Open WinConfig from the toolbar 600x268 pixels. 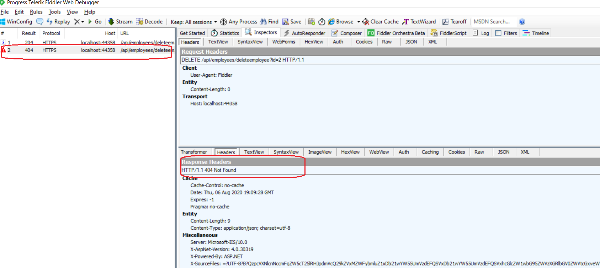pos(16,22)
